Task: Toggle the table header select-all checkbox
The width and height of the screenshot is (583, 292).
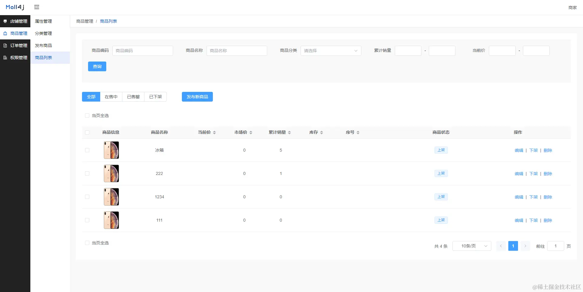Action: tap(87, 133)
